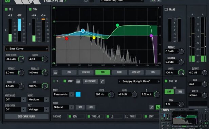Viewport: 209px width, 129px height.
Task: Click the FREQ knob
Action: [x=111, y=94]
